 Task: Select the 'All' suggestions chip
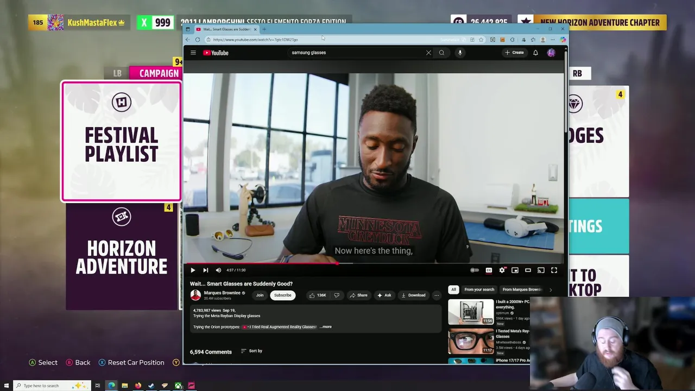click(453, 289)
